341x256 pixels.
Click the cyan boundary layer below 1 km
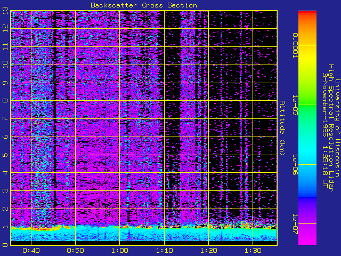click(x=144, y=235)
